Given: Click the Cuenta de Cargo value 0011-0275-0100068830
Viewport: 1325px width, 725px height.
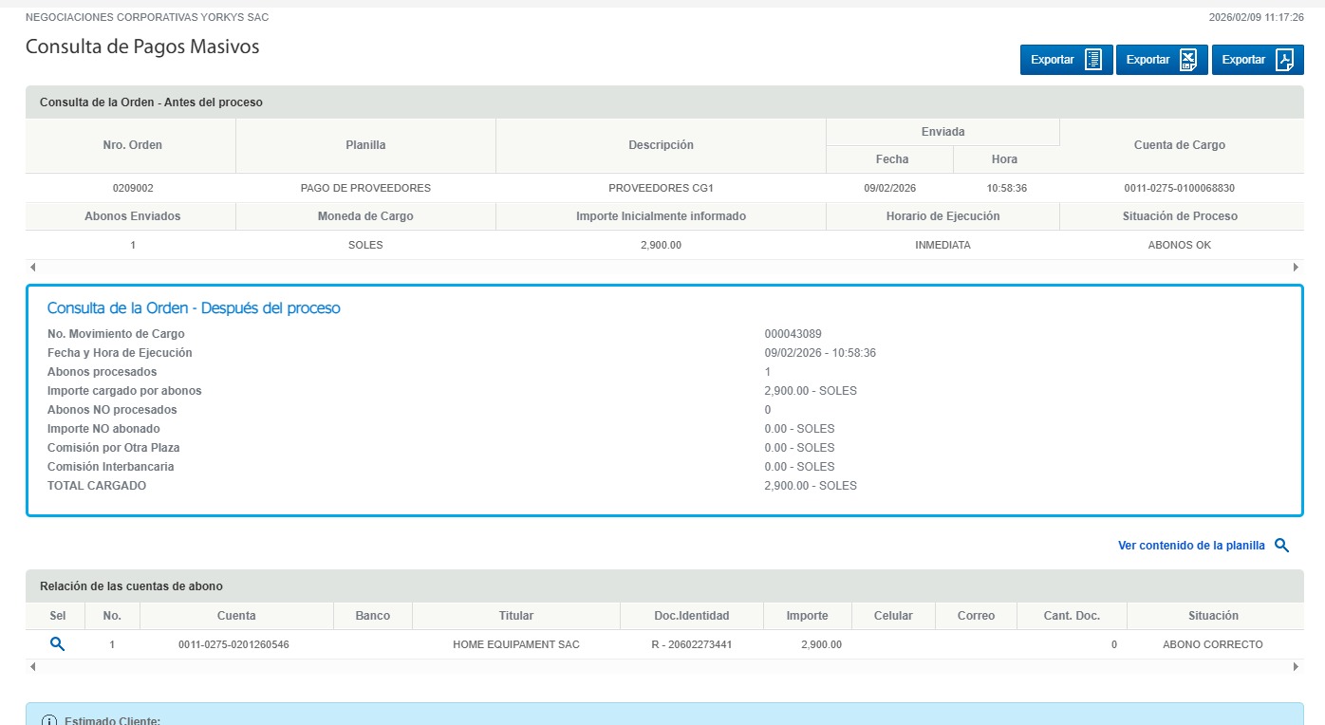Looking at the screenshot, I should pyautogui.click(x=1179, y=188).
